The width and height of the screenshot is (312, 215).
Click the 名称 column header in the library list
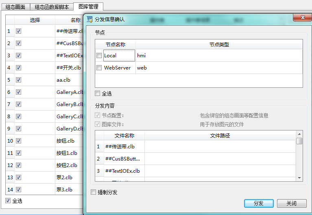point(69,20)
